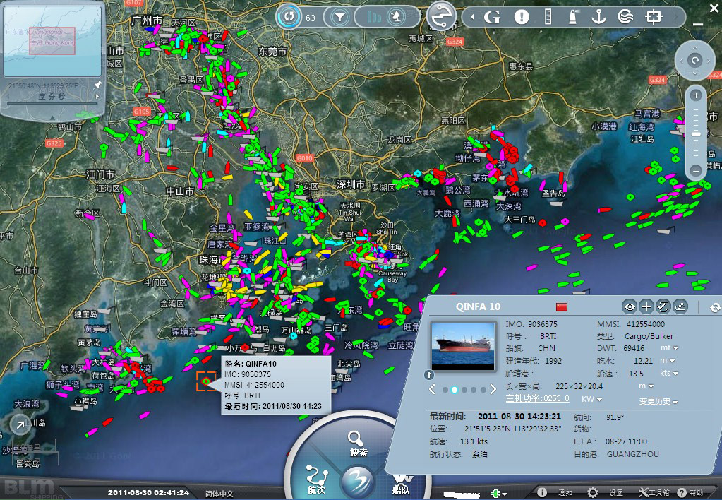Open the 航次 voyage menu
The image size is (722, 500).
pos(318,480)
